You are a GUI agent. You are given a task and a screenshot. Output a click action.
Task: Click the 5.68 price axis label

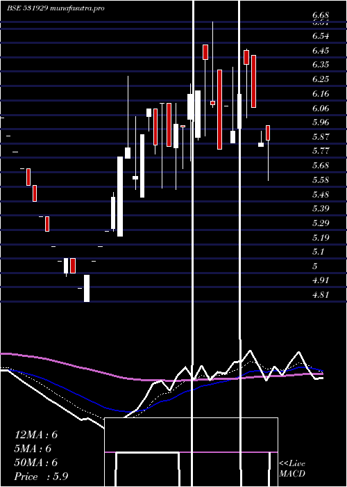(x=321, y=166)
